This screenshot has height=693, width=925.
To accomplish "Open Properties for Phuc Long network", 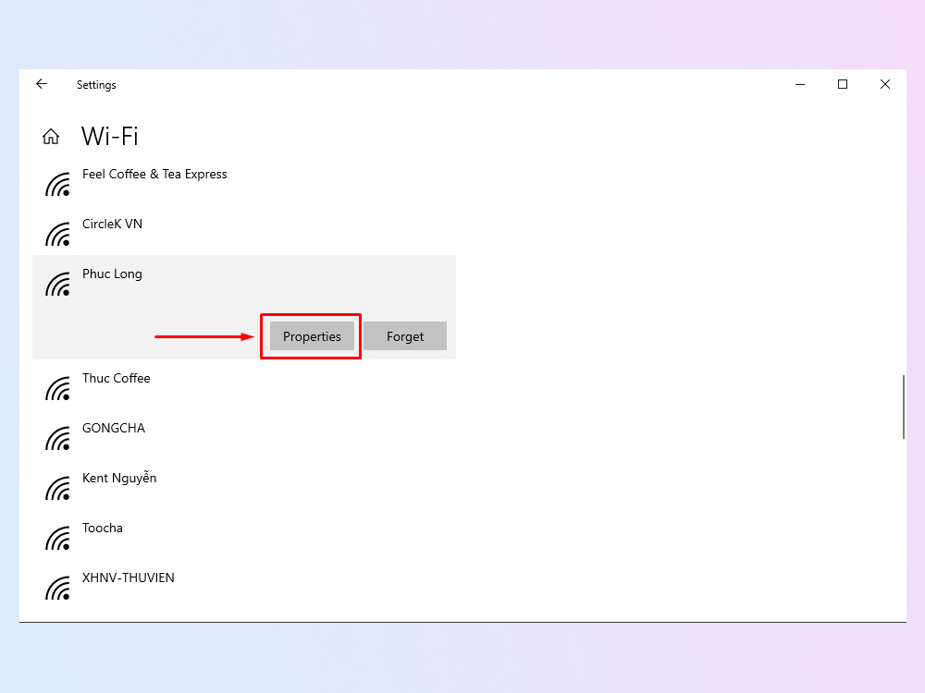I will pos(312,336).
